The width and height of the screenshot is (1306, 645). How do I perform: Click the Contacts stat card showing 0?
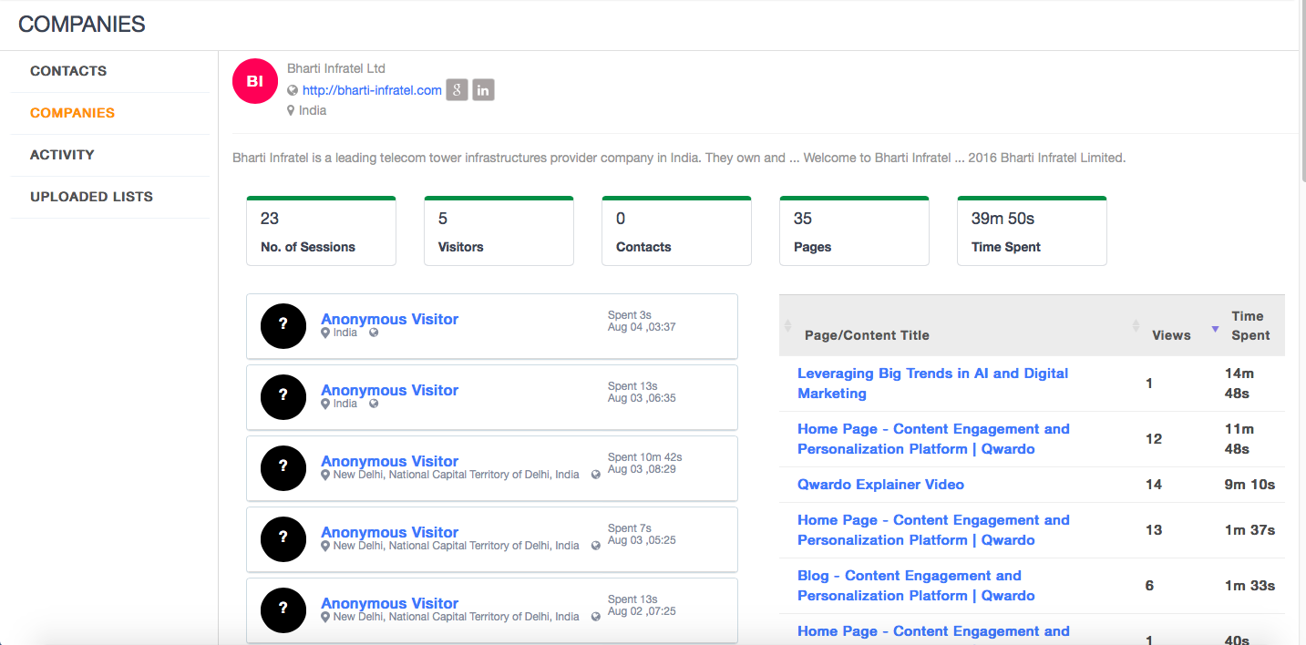pos(676,231)
